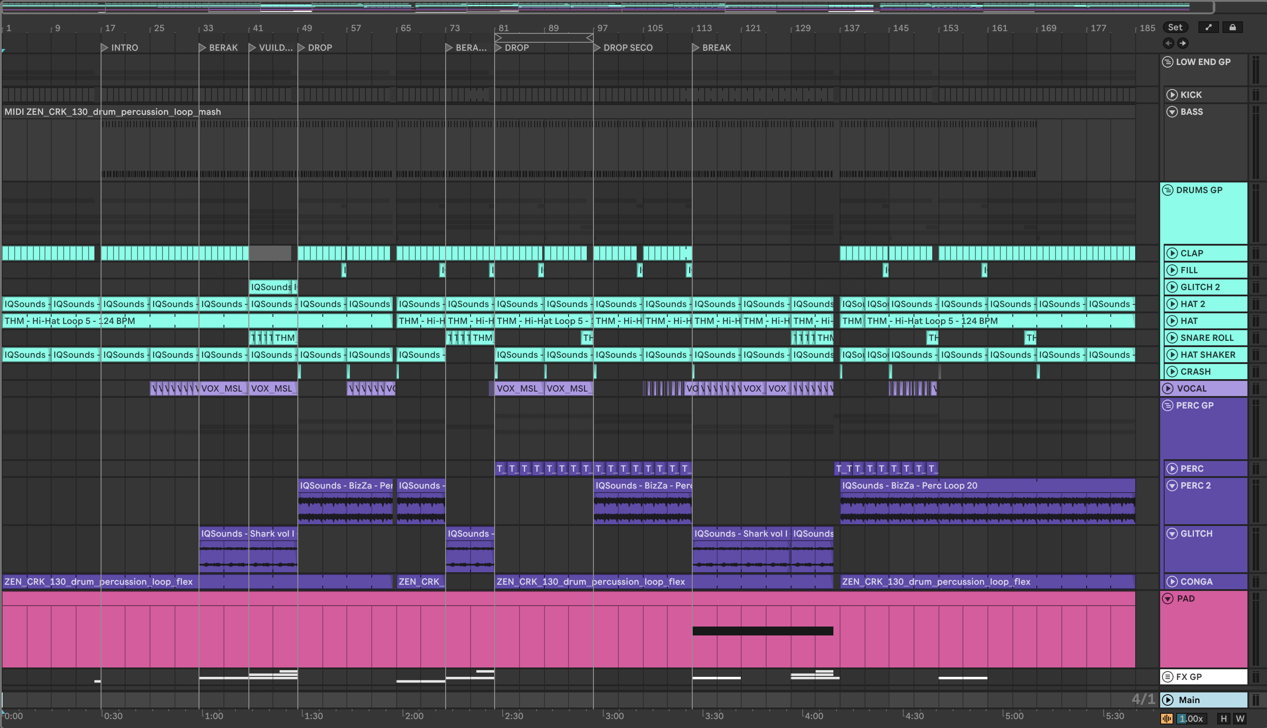The height and width of the screenshot is (728, 1267).
Task: Unfold the CRASH track
Action: tap(1172, 372)
